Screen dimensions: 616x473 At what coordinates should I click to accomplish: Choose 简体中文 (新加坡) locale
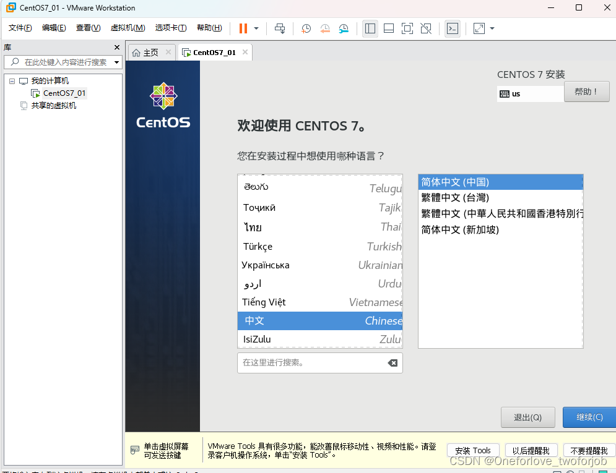click(x=500, y=229)
